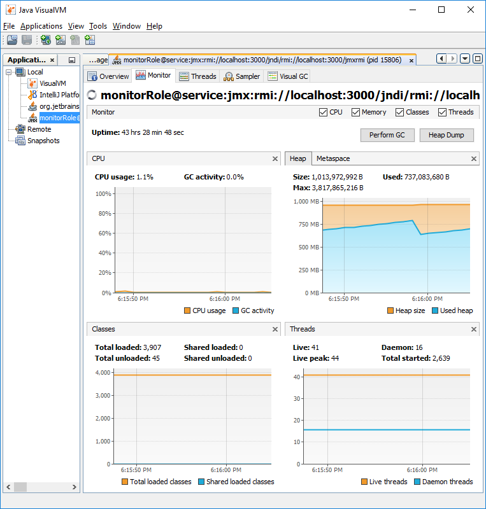Open the Tools menu
Screen dimensions: 486x509
click(98, 26)
